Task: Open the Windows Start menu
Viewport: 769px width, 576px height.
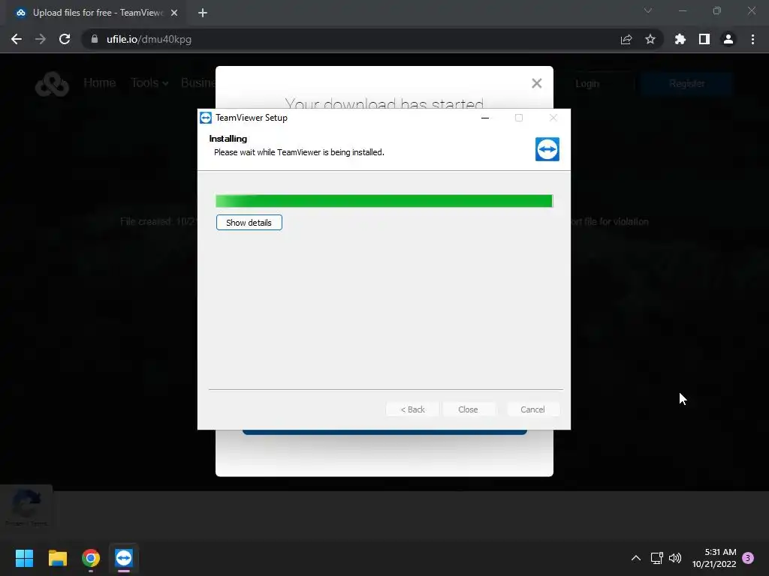Action: [x=24, y=558]
